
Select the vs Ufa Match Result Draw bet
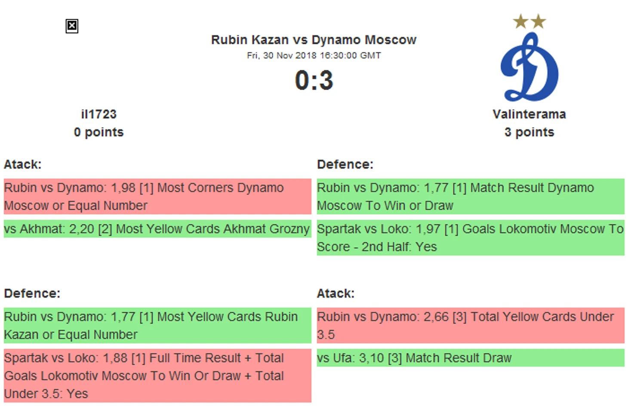pyautogui.click(x=470, y=358)
